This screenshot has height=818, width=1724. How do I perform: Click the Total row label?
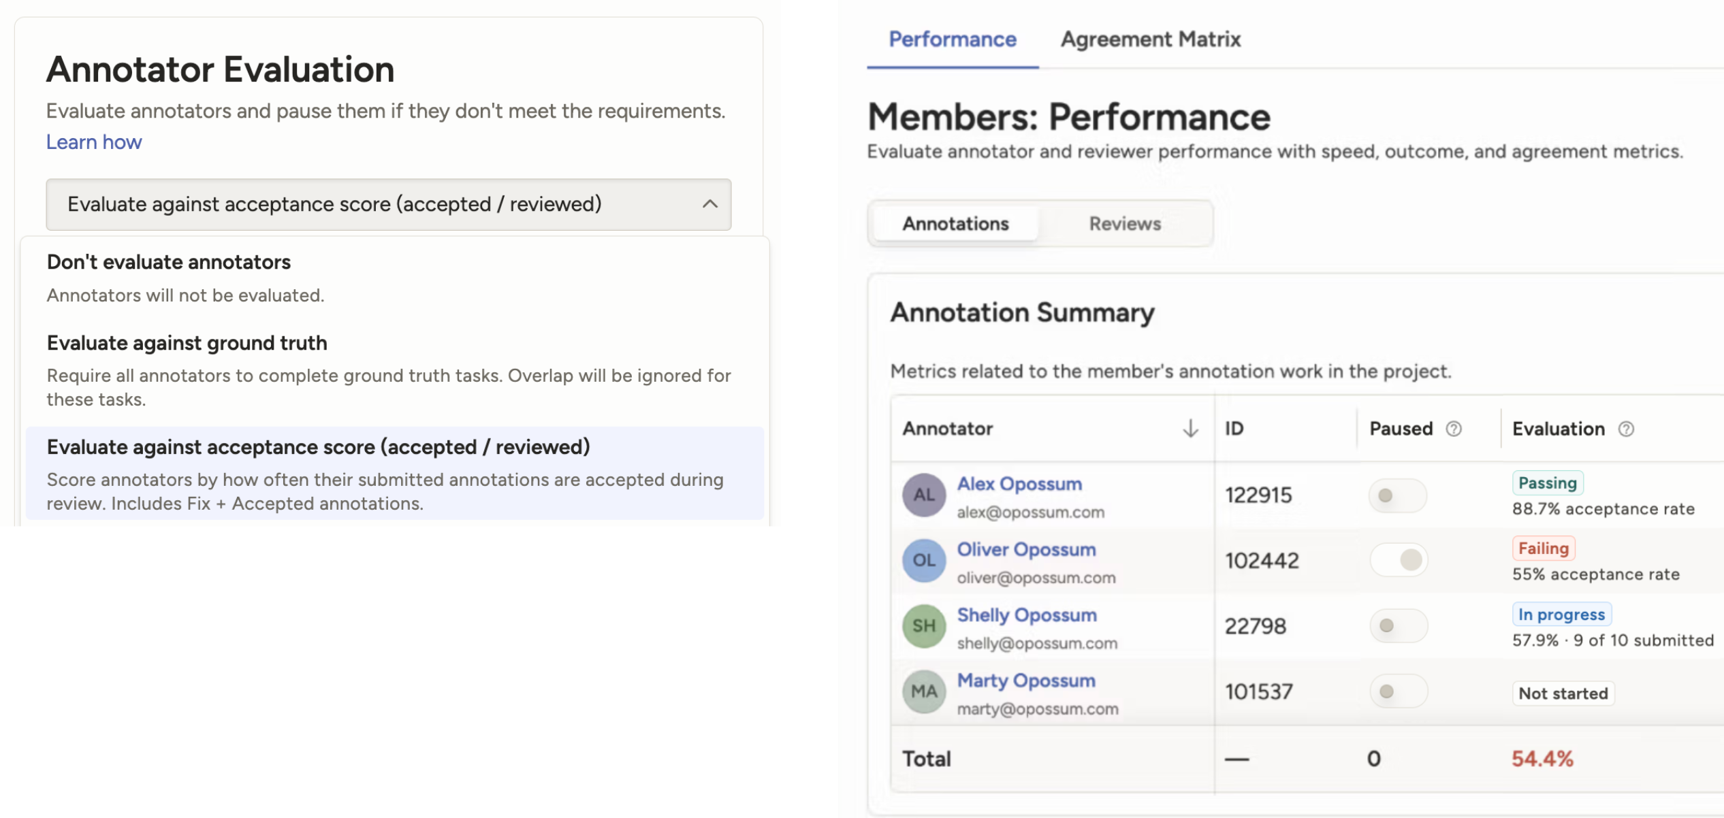click(x=926, y=758)
